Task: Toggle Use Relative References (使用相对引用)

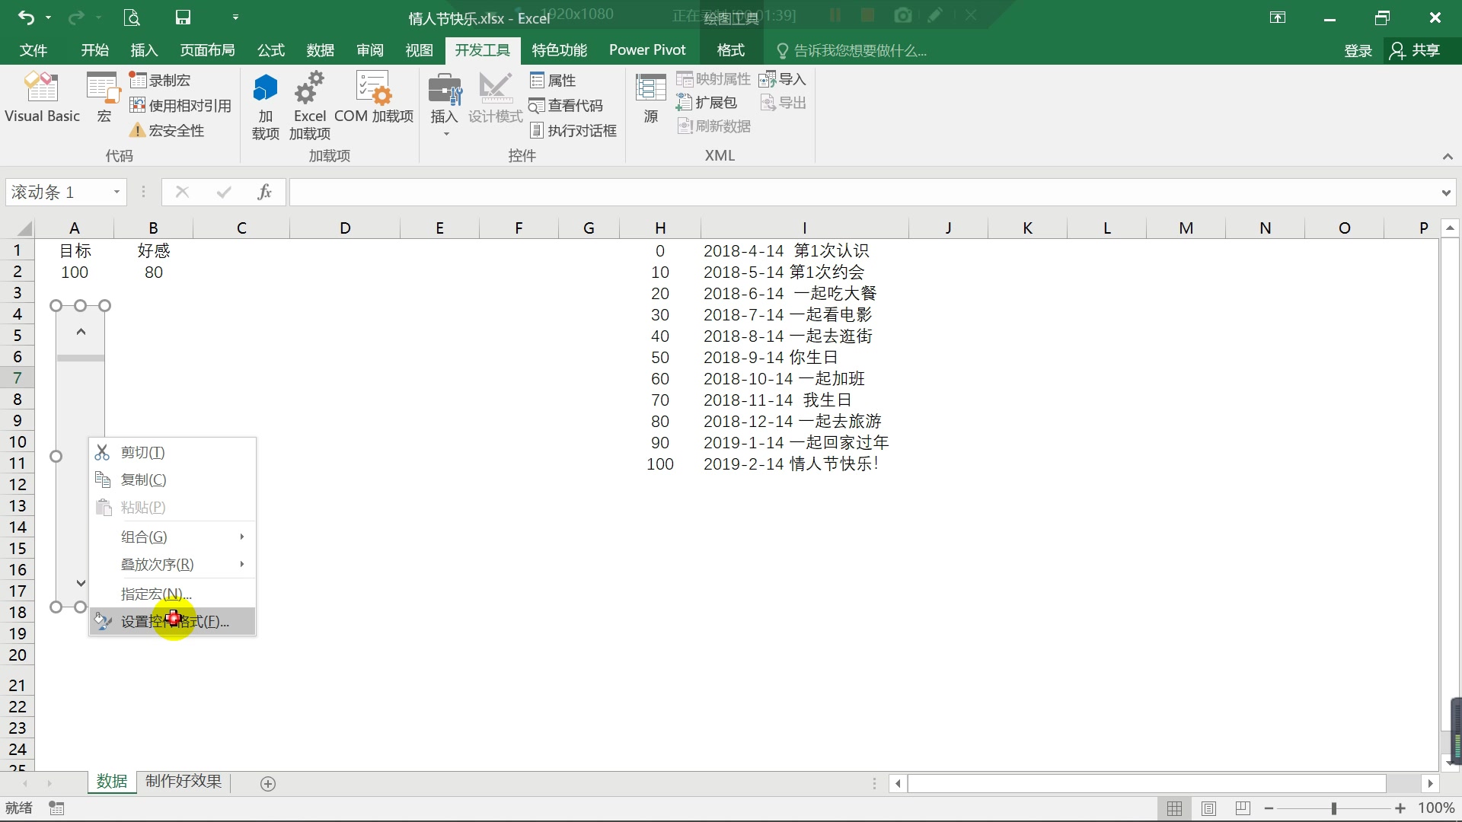Action: pyautogui.click(x=181, y=106)
